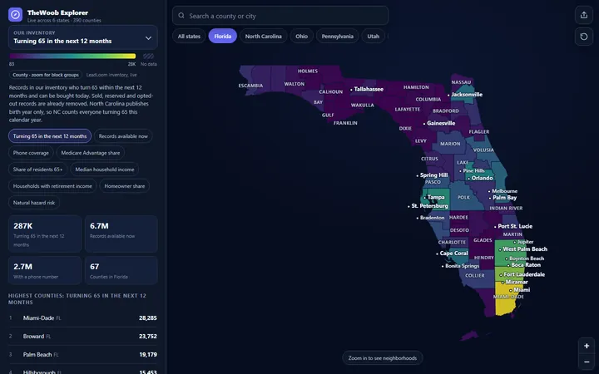This screenshot has height=374, width=599.
Task: Click the 6.7M records available card
Action: click(x=121, y=234)
